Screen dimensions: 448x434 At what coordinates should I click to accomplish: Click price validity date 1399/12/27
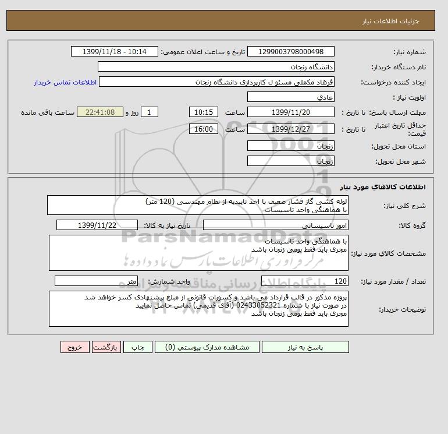[x=290, y=129]
